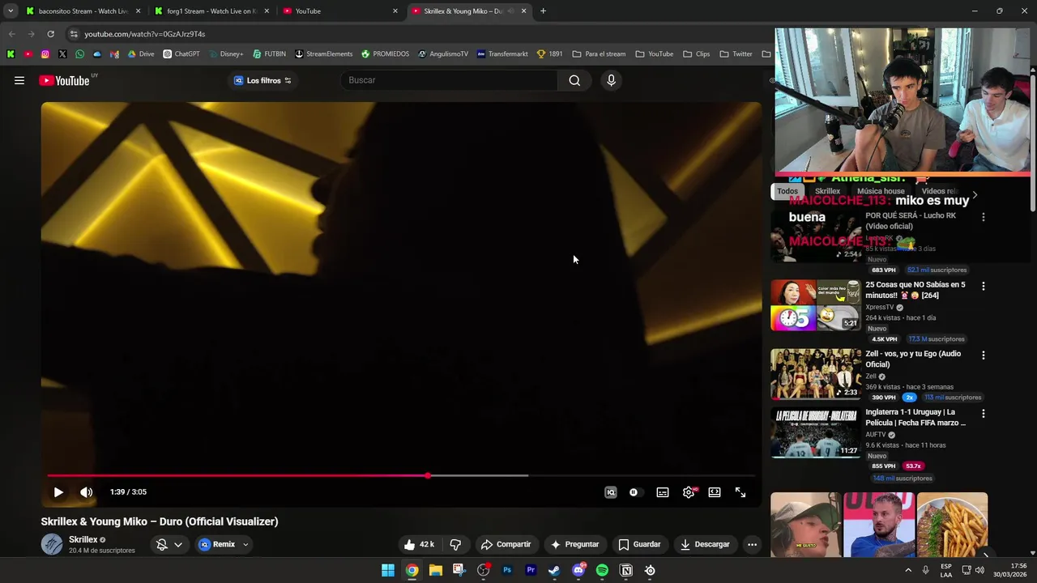1037x583 pixels.
Task: Open the Skrillex channel name link
Action: pyautogui.click(x=83, y=539)
